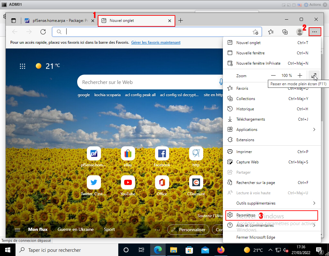Click the user profile avatar icon
The width and height of the screenshot is (329, 256).
tap(300, 32)
